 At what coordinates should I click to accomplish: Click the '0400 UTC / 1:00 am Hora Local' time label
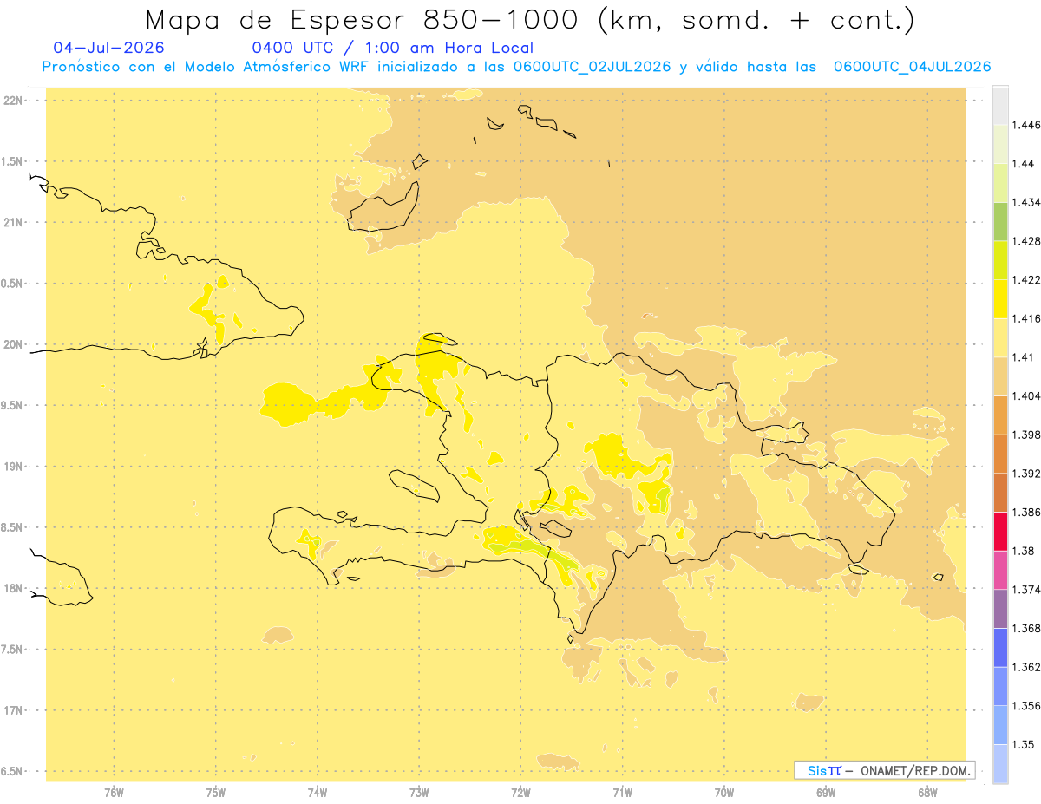coord(393,48)
